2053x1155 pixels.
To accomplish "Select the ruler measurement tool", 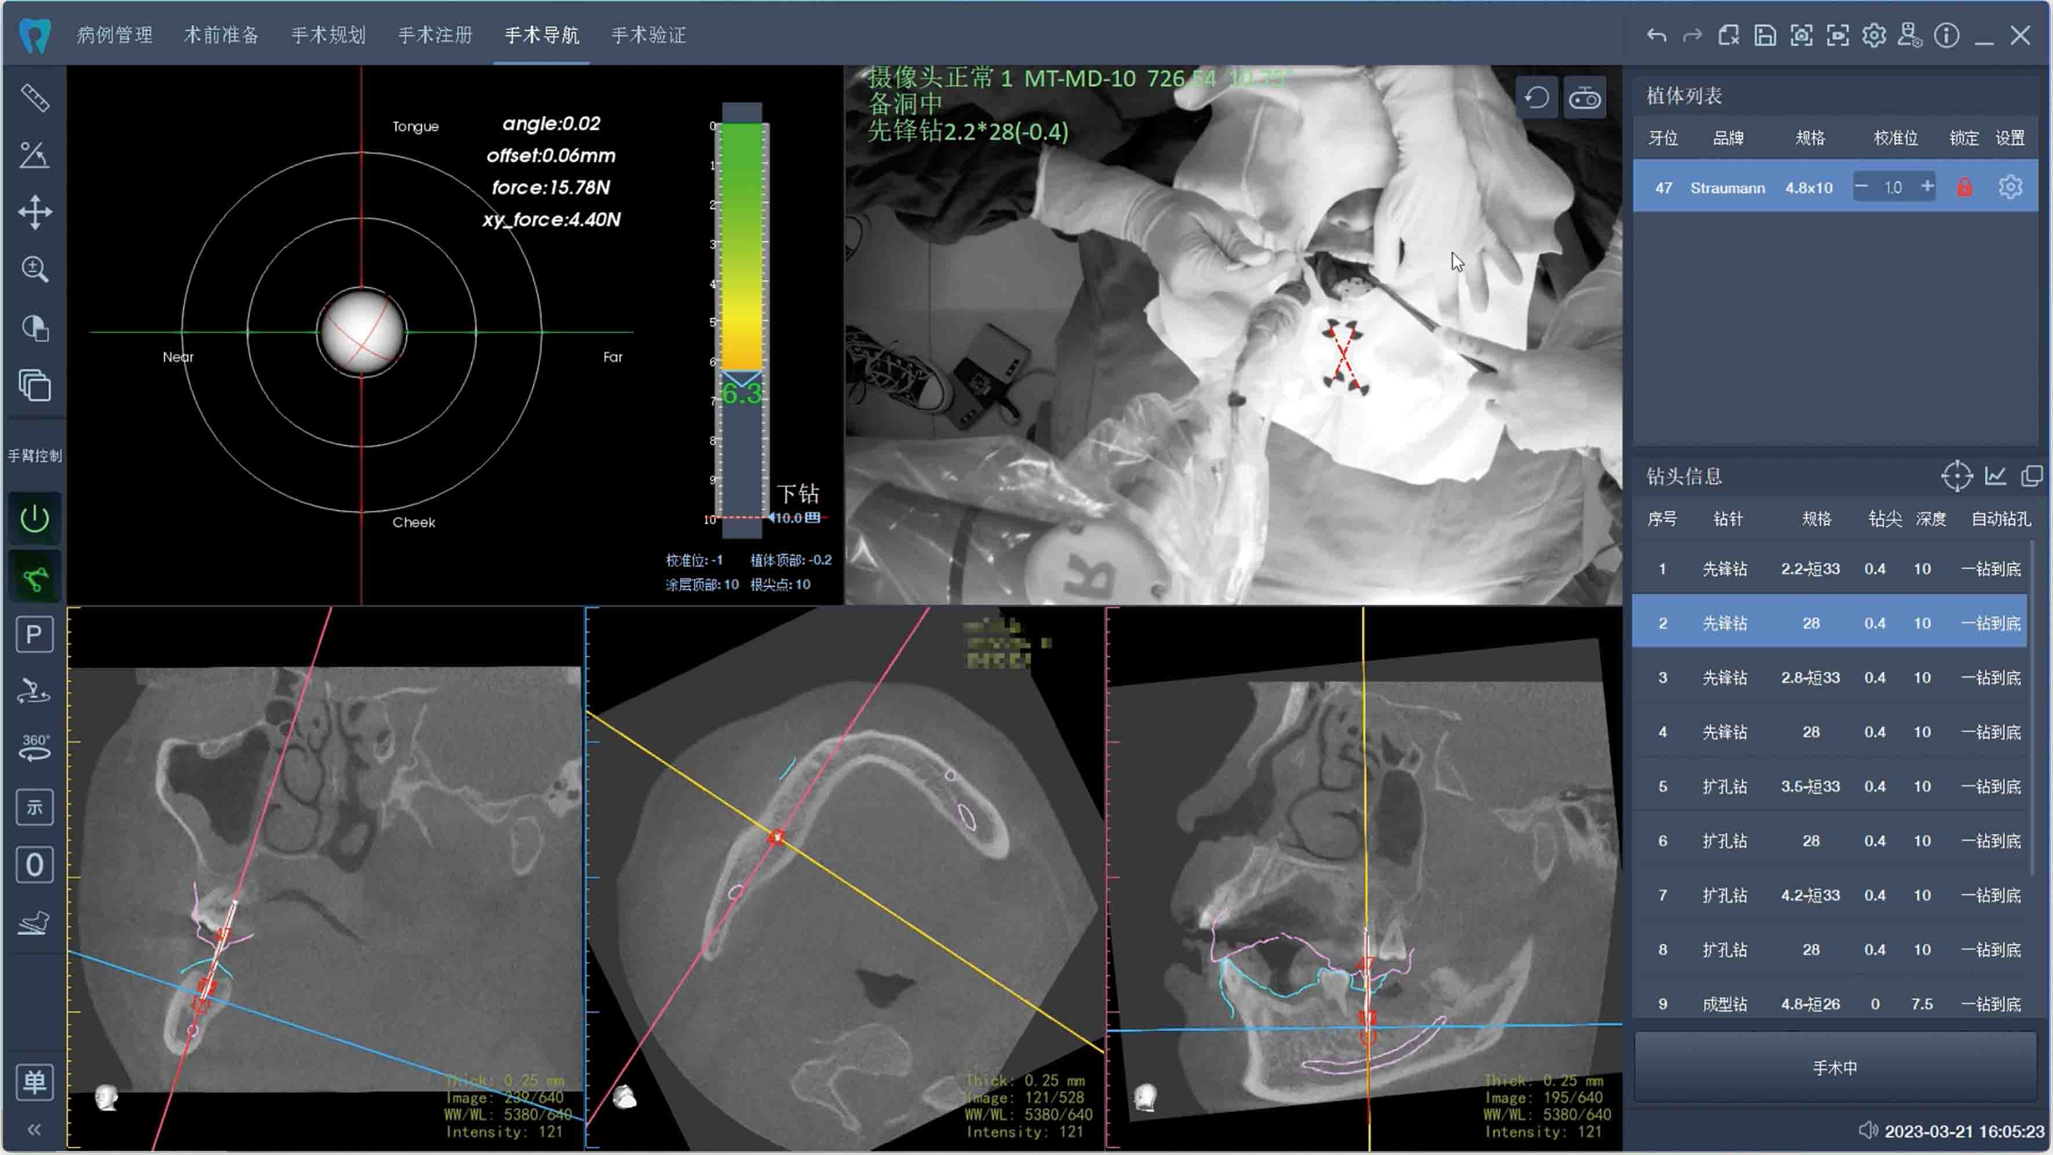I will tap(34, 98).
